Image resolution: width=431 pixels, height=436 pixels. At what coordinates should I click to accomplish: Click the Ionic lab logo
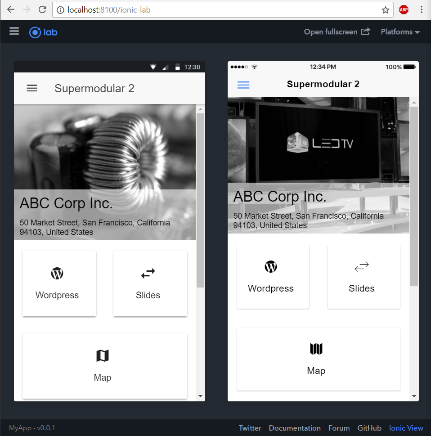coord(43,32)
